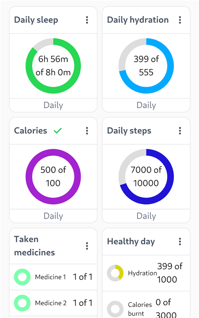This screenshot has height=318, width=199.
Task: Click the Medicine 2 green ring icon
Action: point(23,303)
